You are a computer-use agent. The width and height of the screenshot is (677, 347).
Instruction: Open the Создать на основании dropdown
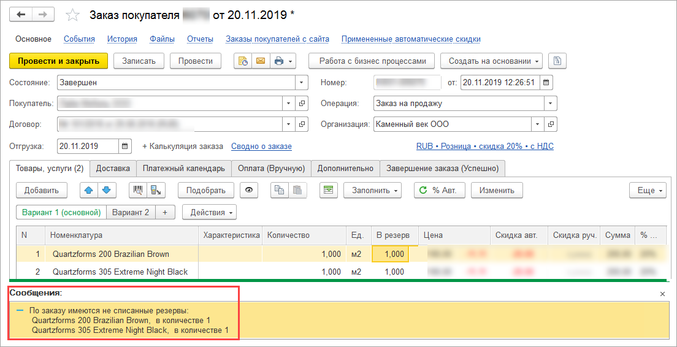click(x=494, y=61)
